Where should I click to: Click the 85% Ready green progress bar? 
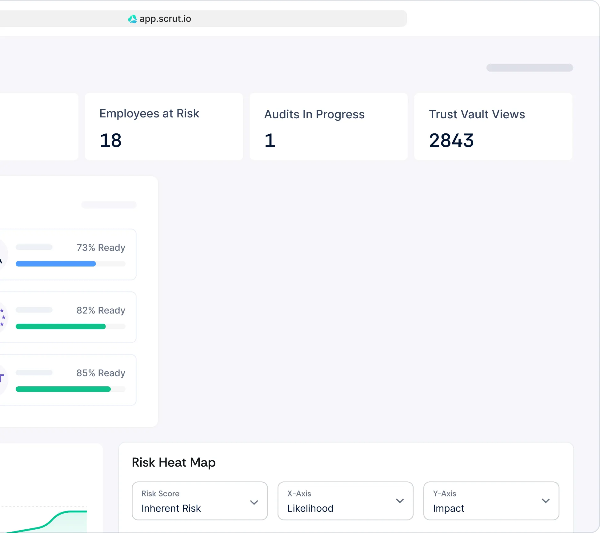coord(63,389)
